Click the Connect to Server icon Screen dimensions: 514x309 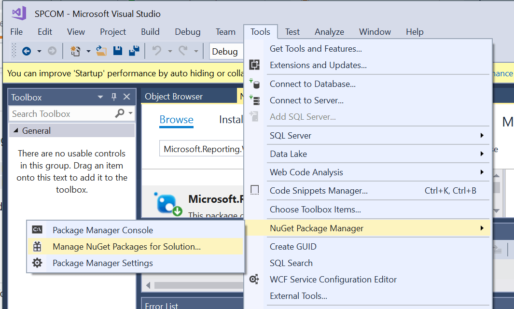pos(255,100)
